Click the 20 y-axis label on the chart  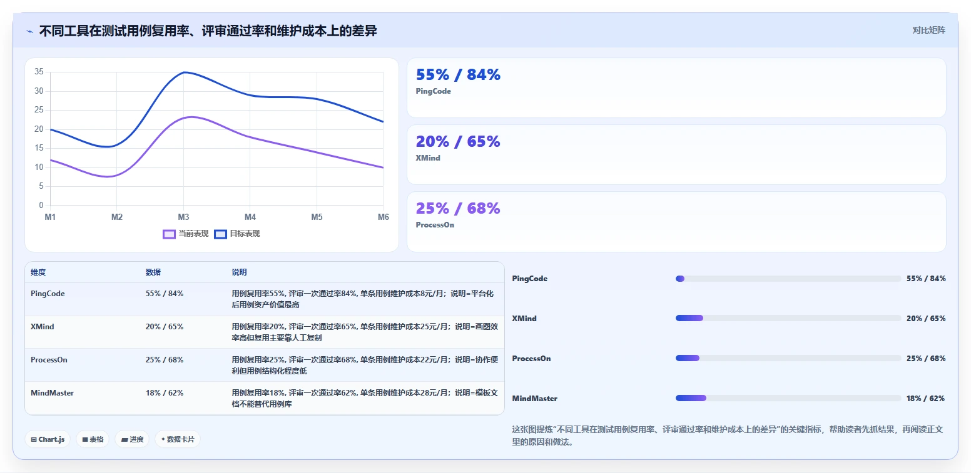click(x=39, y=129)
